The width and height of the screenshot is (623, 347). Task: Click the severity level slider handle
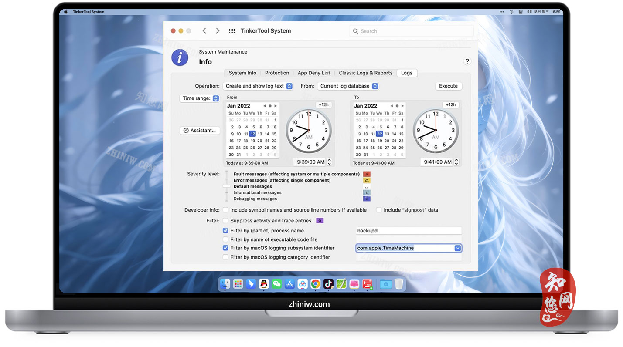(x=226, y=186)
